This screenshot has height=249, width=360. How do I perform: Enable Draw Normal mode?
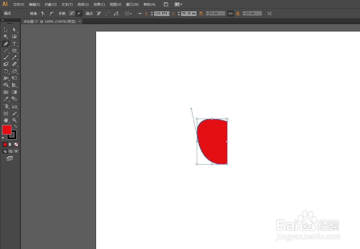tap(5, 151)
